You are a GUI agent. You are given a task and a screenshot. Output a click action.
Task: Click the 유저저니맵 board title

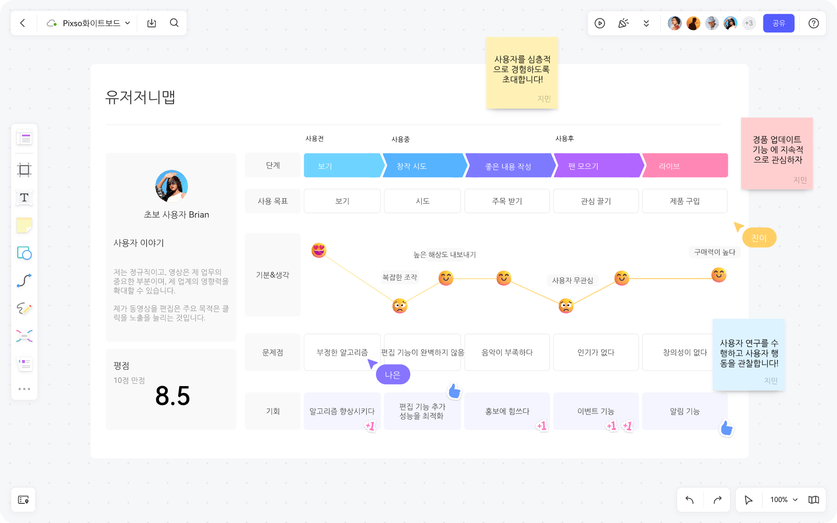click(x=140, y=97)
